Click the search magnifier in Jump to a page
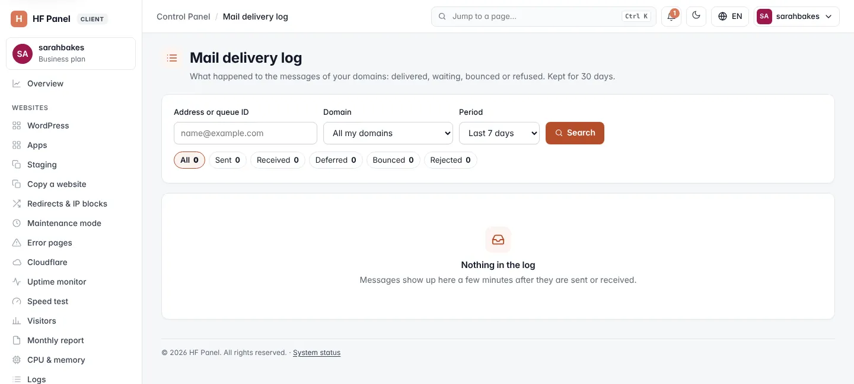 point(442,17)
